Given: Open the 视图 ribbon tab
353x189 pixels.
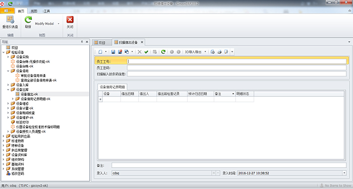Looking at the screenshot, I should [34, 11].
